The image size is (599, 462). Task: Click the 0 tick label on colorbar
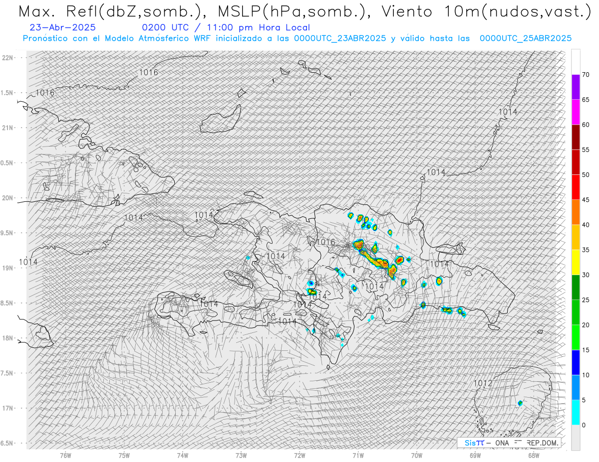[x=584, y=425]
